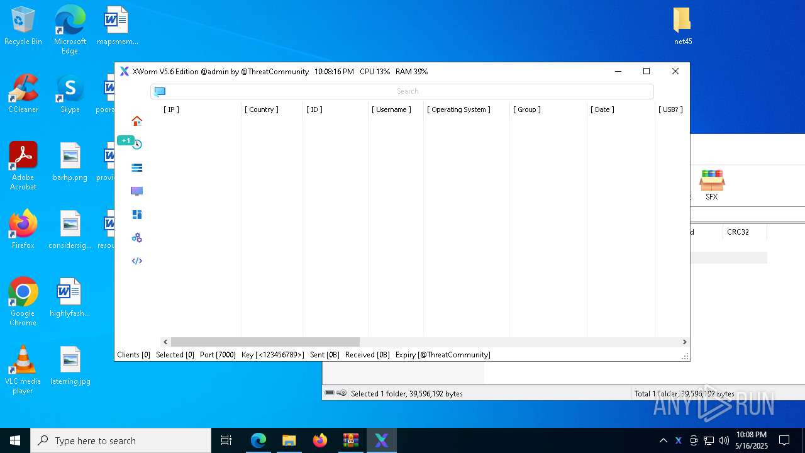Image resolution: width=805 pixels, height=453 pixels.
Task: Sort by CRC32 column in WinRAR
Action: tap(738, 232)
